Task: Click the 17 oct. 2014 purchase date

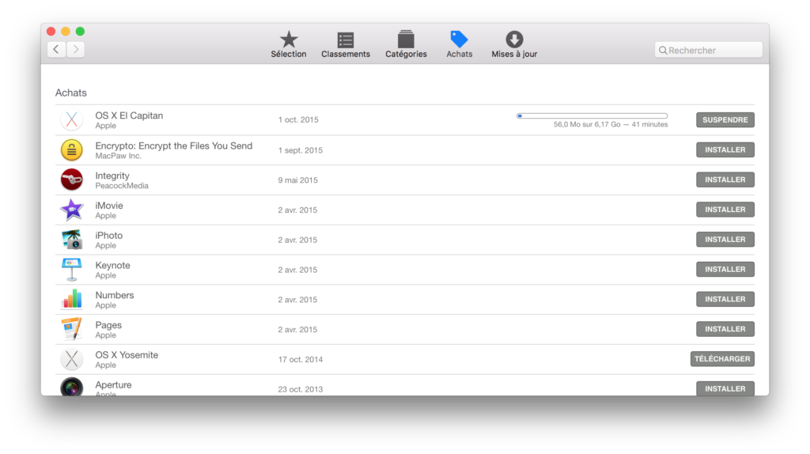Action: 300,359
